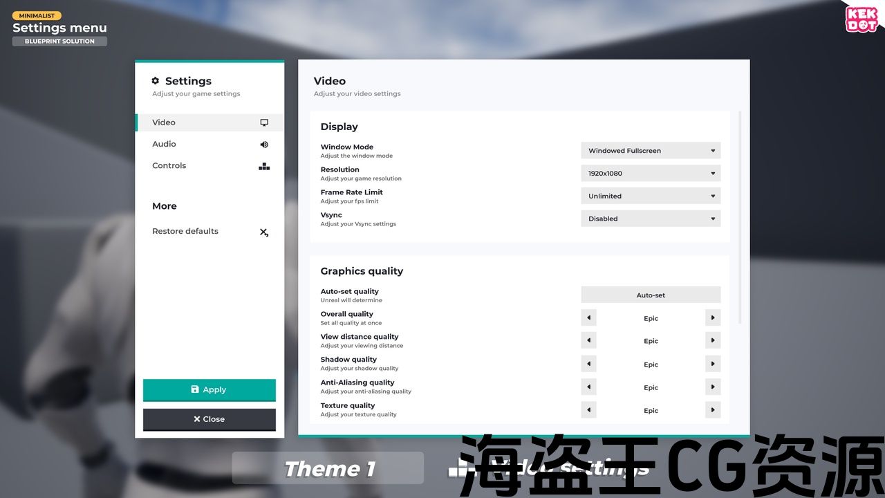Image resolution: width=885 pixels, height=498 pixels.
Task: Decrease Anti-Aliasing quality level
Action: coord(588,387)
